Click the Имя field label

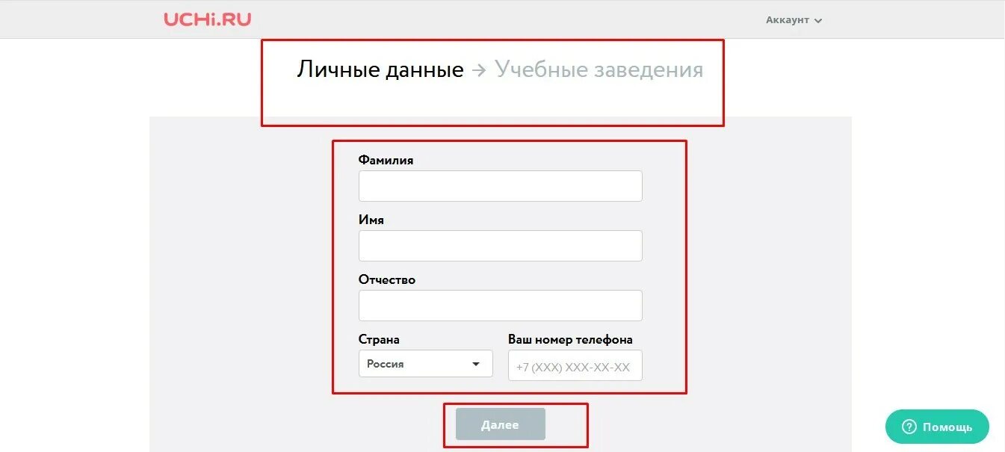[371, 220]
